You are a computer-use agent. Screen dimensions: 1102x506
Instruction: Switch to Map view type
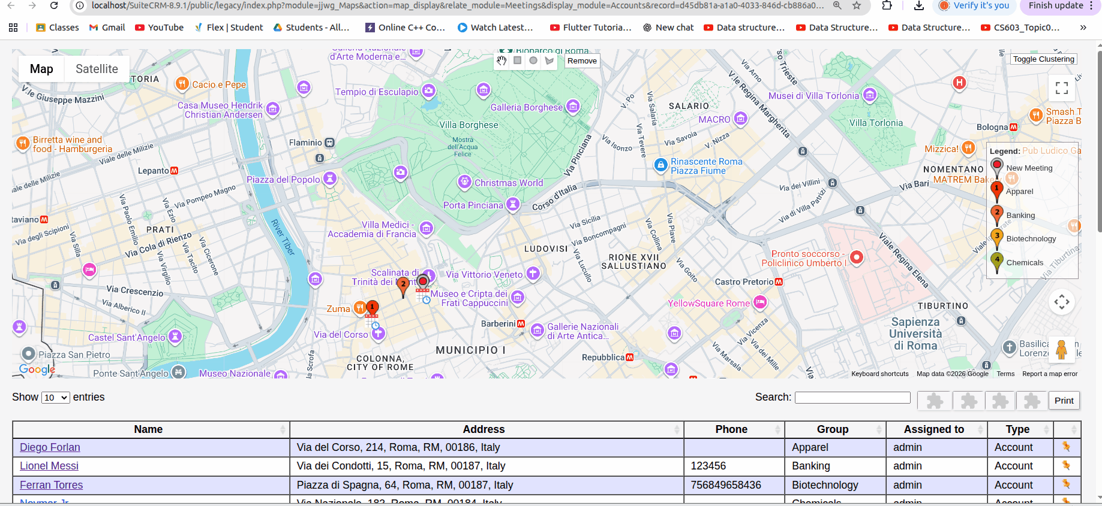[41, 69]
